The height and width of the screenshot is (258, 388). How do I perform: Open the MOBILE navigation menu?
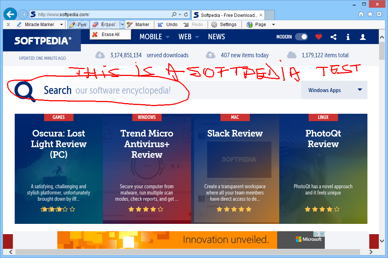tap(154, 37)
